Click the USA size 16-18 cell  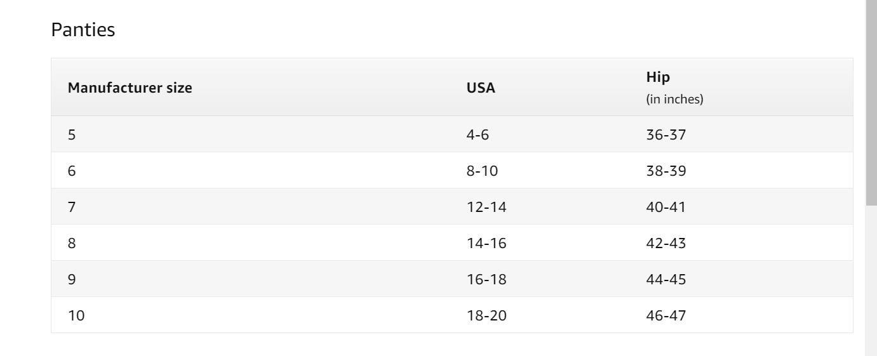(486, 279)
